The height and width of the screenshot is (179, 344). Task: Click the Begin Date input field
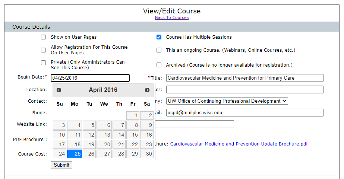tap(90, 78)
